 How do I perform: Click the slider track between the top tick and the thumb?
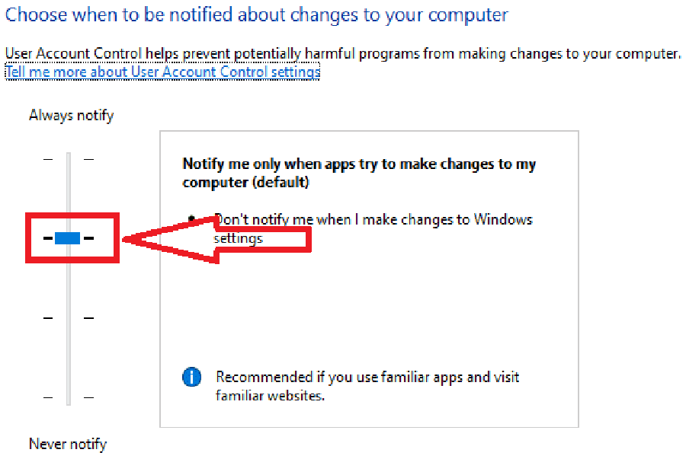tap(69, 192)
